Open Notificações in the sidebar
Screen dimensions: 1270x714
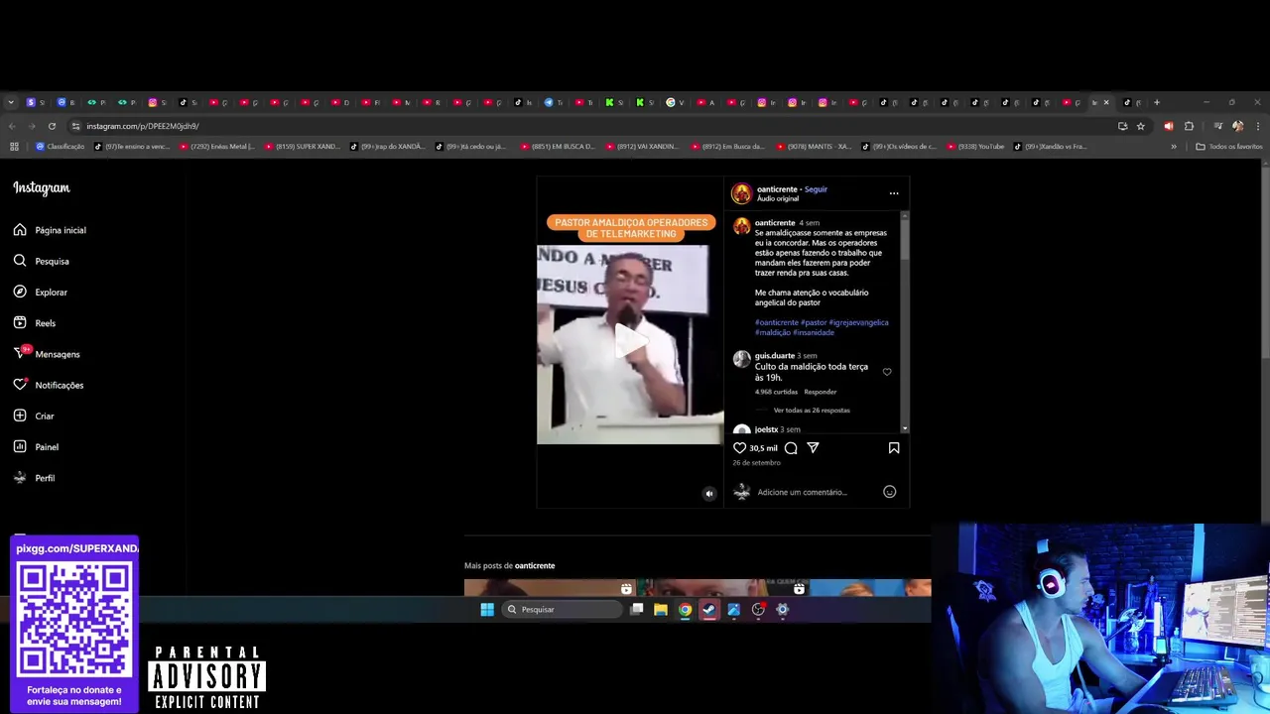click(x=49, y=385)
